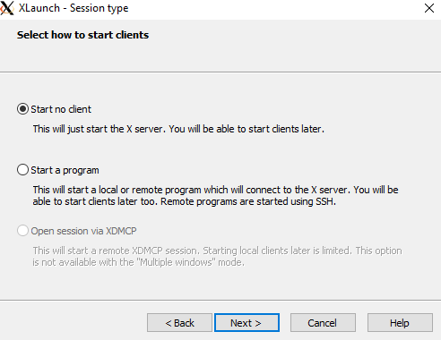This screenshot has width=441, height=340.
Task: Click the 'XLaunch - Session type' title text
Action: tap(73, 8)
